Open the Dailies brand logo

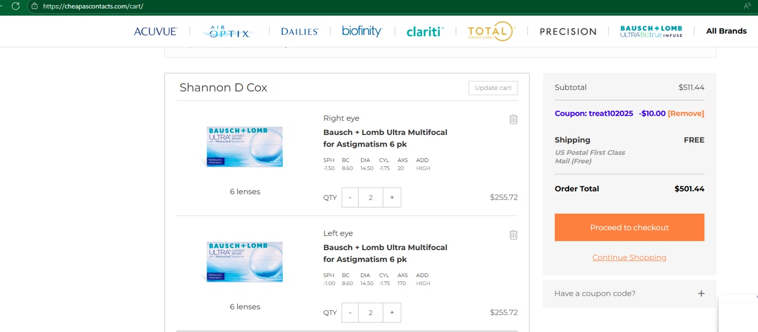click(300, 31)
